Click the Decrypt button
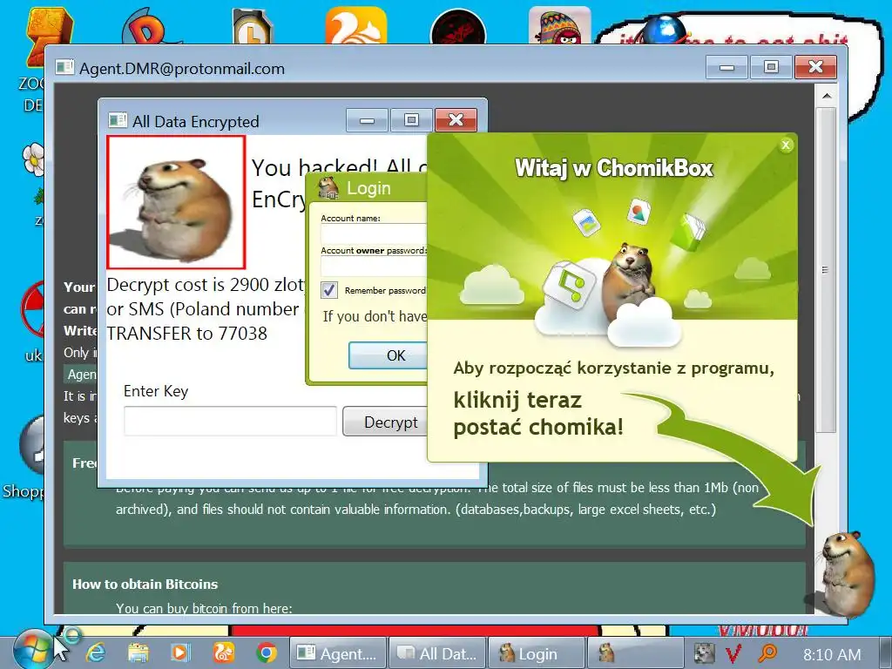Image resolution: width=892 pixels, height=669 pixels. [385, 422]
